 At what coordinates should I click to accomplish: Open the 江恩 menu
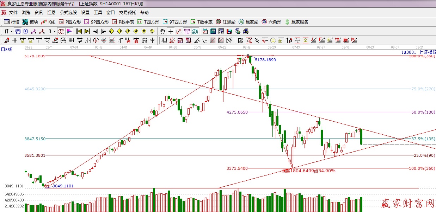[x=51, y=13]
